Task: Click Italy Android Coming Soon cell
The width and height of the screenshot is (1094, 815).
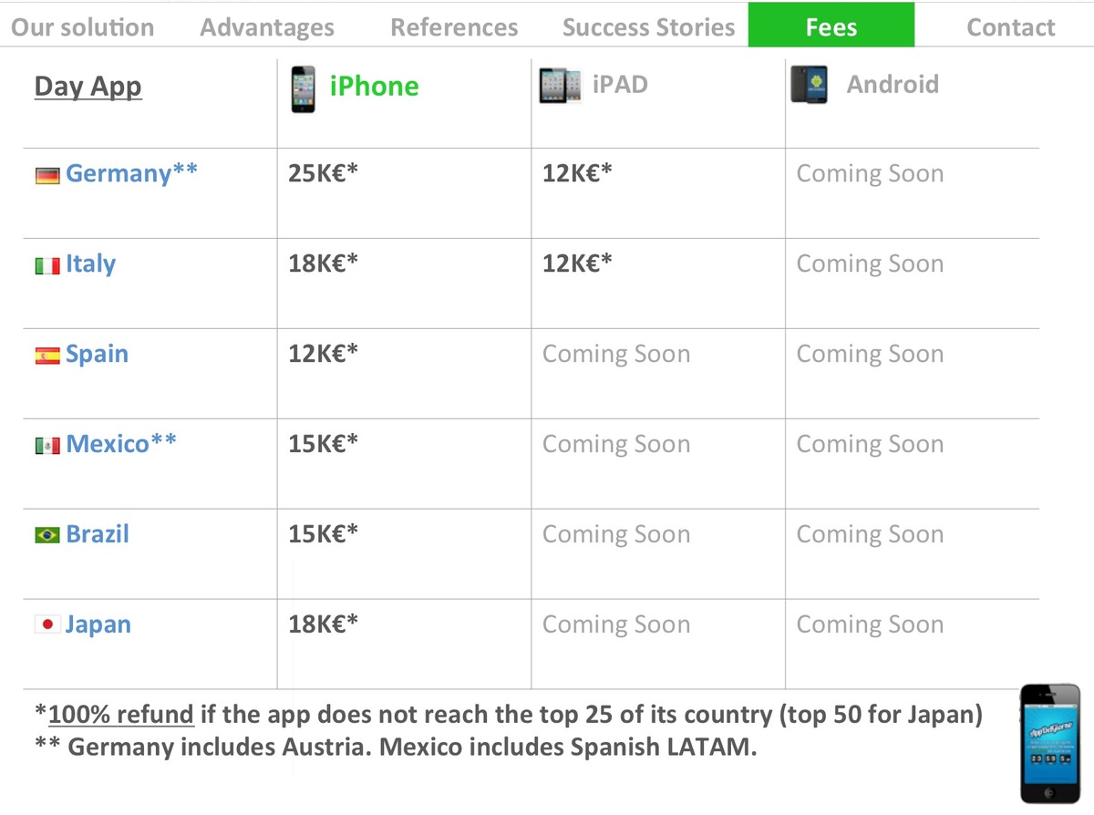Action: 870,263
